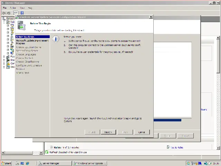
Task: Click the tree pane's horizontal scrollbar left arrow
Action: click(x=3, y=153)
